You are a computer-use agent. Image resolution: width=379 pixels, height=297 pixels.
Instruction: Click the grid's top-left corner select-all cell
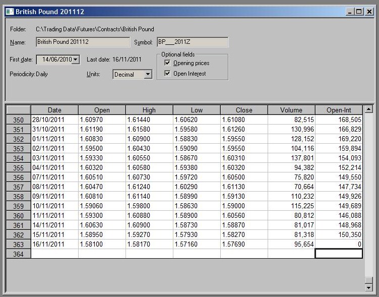[x=18, y=110]
